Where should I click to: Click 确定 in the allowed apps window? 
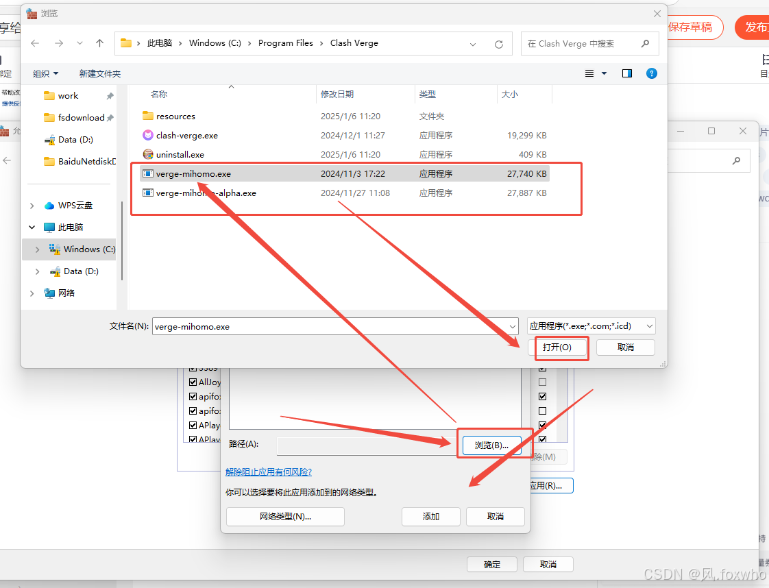coord(492,565)
